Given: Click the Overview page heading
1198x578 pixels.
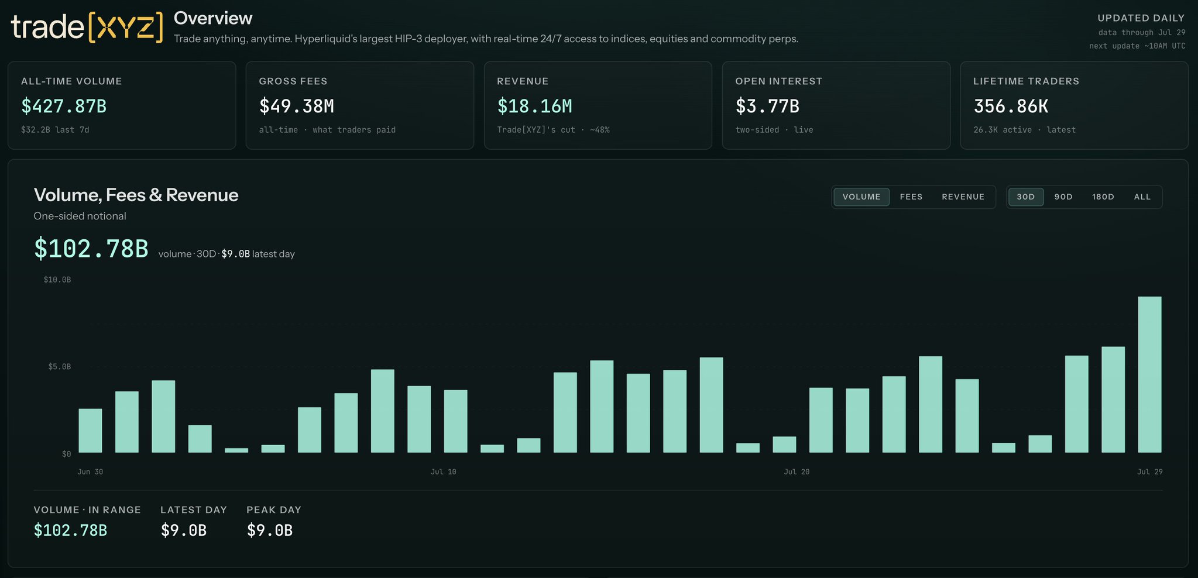Looking at the screenshot, I should tap(213, 18).
